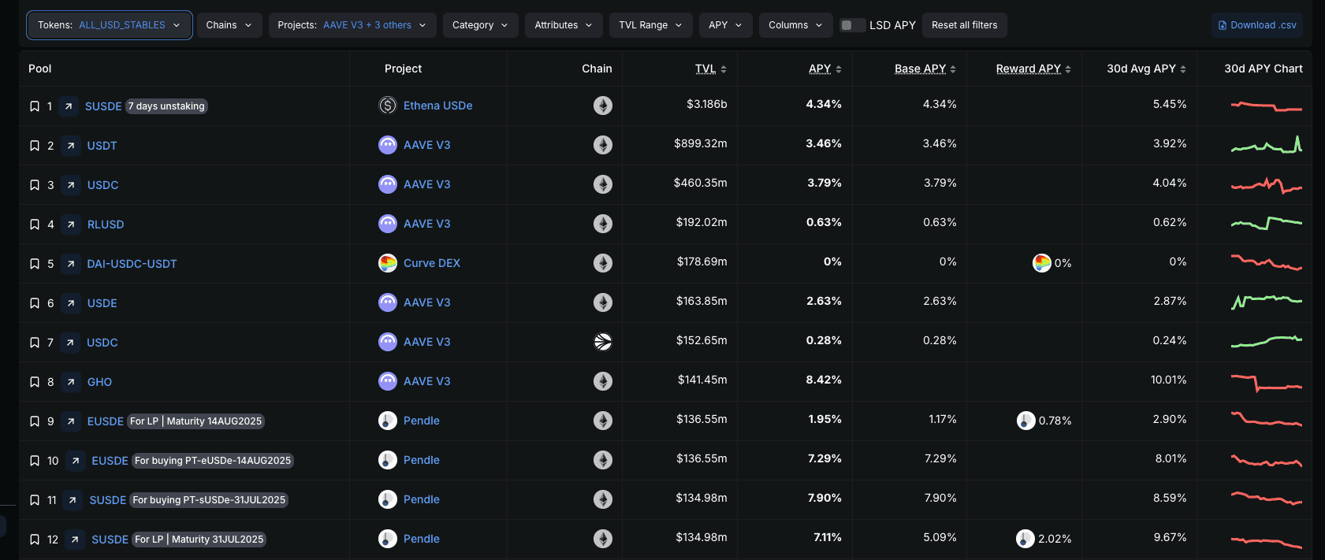Open the Projects AAVE V3 + 3 others dropdown
1325x560 pixels.
coord(352,25)
